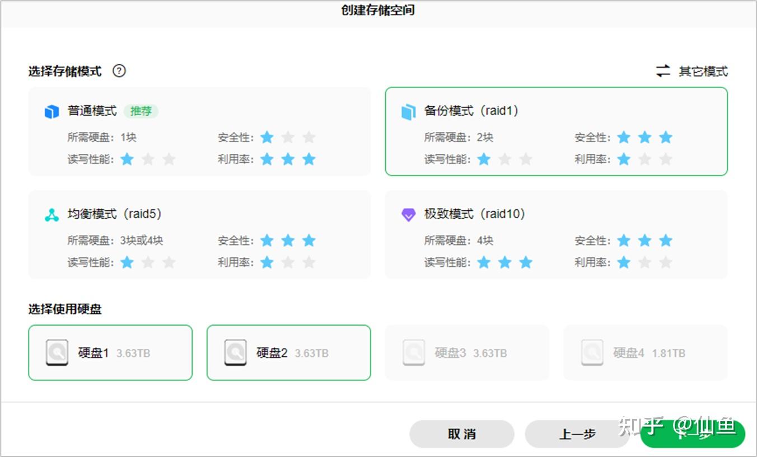Click the disk 1 drive icon

point(57,353)
